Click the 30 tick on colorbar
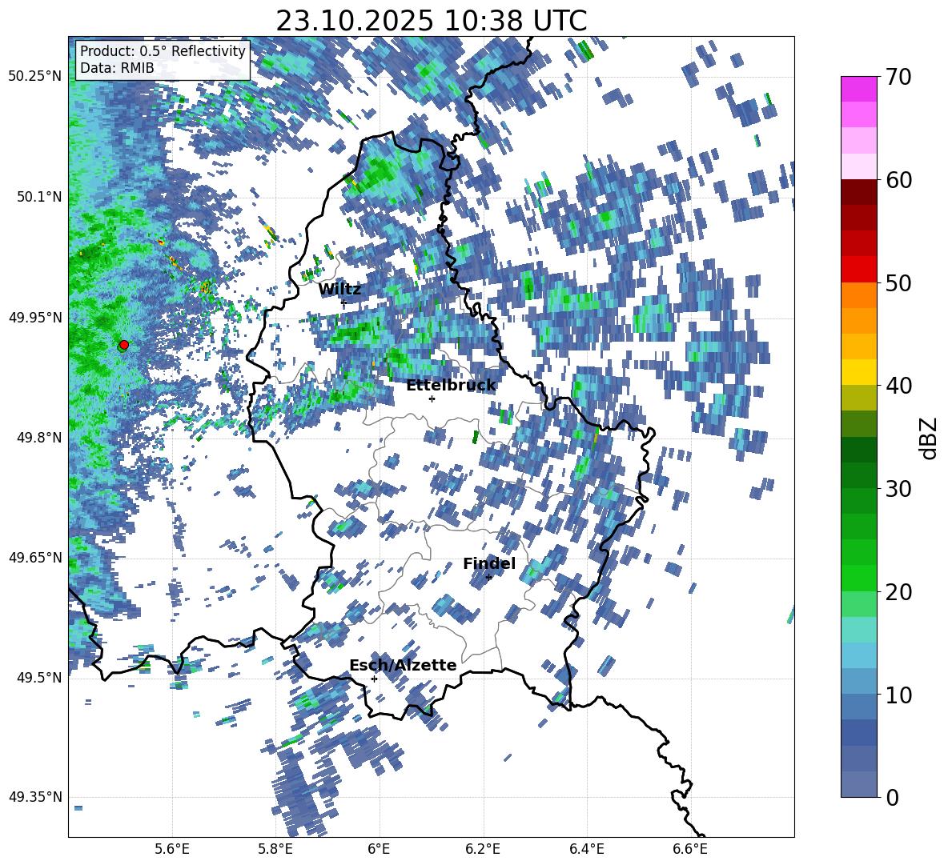The height and width of the screenshot is (865, 948). [898, 489]
